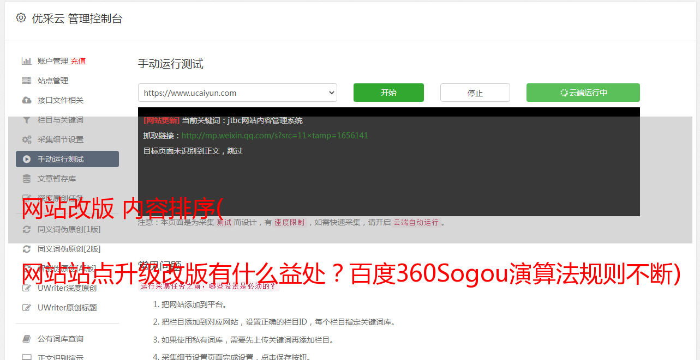This screenshot has height=360, width=700.
Task: Click the database icon beside 文章暂存库
Action: 26,179
